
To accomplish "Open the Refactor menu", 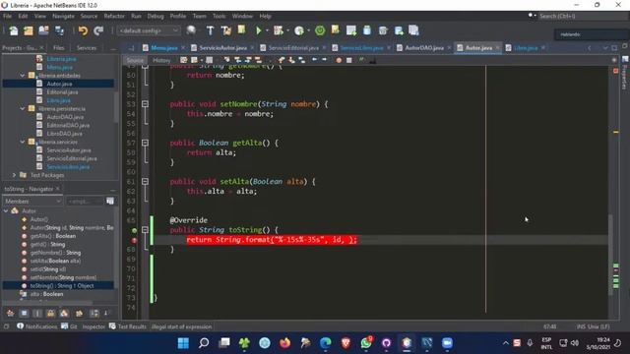I will [x=114, y=16].
